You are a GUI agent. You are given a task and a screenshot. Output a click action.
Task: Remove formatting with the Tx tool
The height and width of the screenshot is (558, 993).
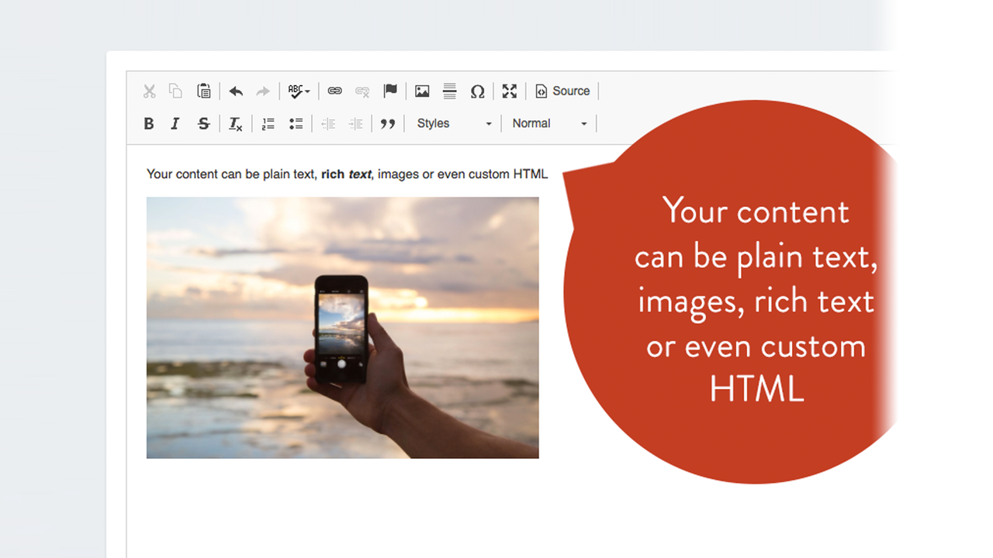click(235, 123)
